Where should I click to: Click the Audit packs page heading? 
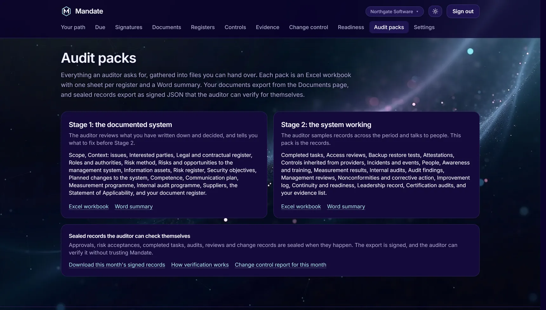tap(98, 58)
